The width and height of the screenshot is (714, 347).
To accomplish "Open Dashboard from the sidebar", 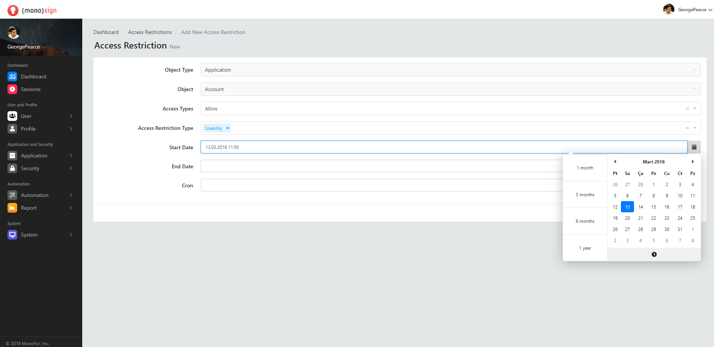I will (33, 76).
